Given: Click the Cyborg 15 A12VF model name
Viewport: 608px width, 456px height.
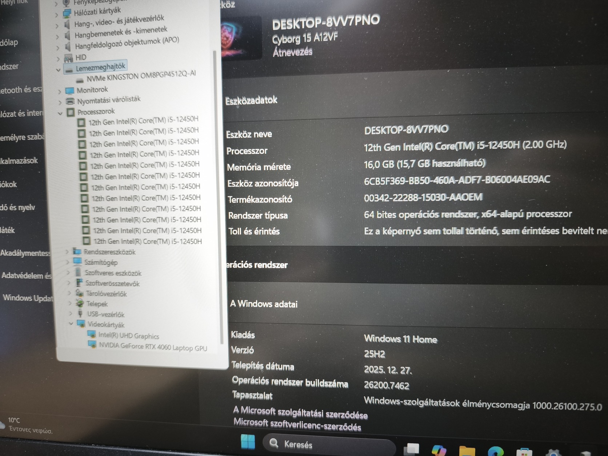Looking at the screenshot, I should [305, 38].
